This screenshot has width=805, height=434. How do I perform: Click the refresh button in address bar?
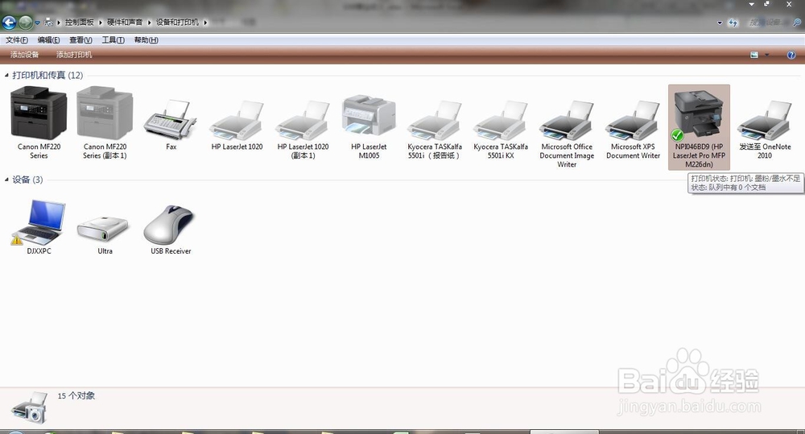[x=733, y=23]
